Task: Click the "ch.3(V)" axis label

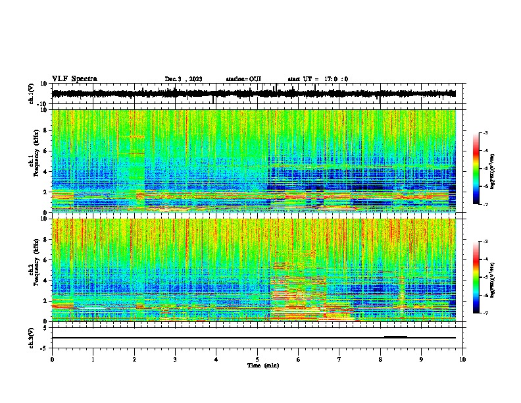Action: coord(32,338)
